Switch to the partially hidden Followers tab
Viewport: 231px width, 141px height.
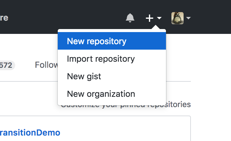click(x=46, y=65)
